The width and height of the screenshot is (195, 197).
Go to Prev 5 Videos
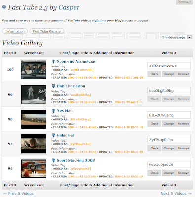[x=18, y=193]
